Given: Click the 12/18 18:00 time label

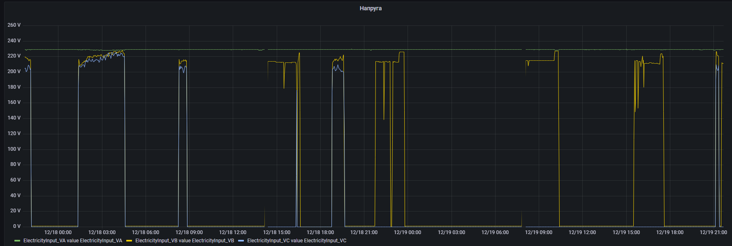Looking at the screenshot, I should pyautogui.click(x=320, y=232).
